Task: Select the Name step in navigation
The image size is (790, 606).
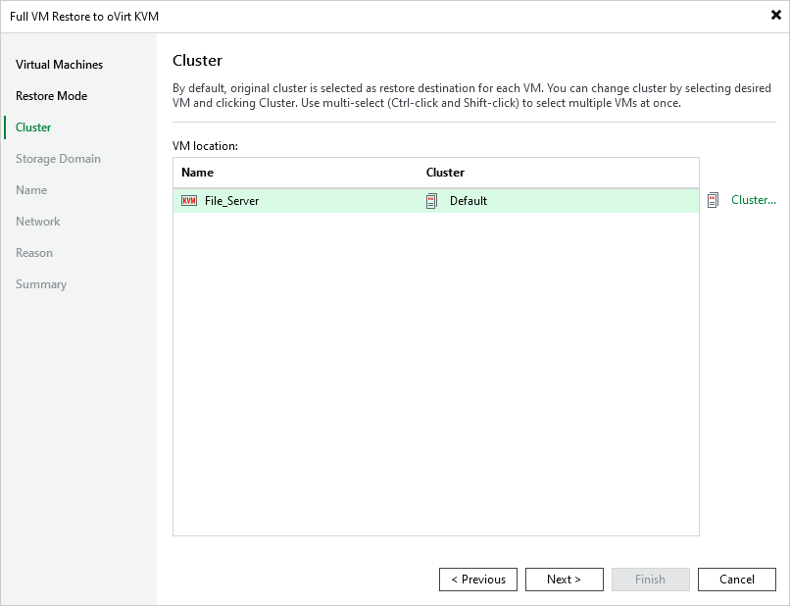Action: tap(30, 189)
